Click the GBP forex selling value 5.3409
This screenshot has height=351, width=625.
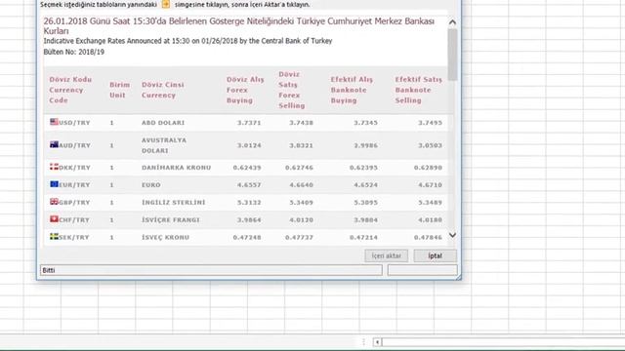point(302,203)
